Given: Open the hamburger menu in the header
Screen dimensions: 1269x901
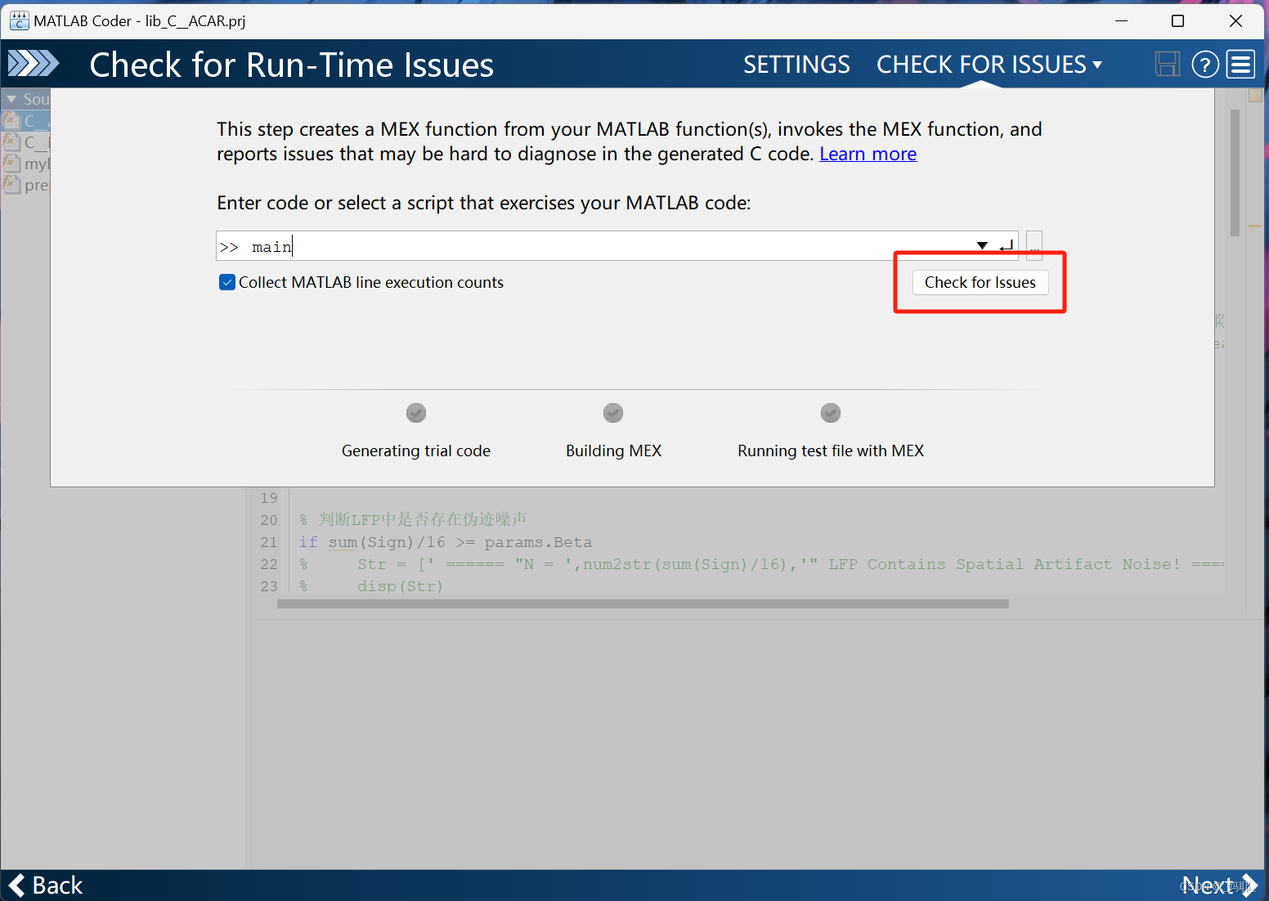Looking at the screenshot, I should 1240,64.
